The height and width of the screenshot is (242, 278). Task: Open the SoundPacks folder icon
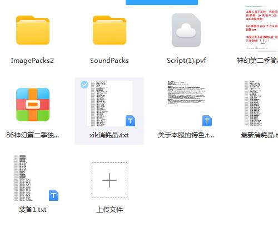coord(110,30)
